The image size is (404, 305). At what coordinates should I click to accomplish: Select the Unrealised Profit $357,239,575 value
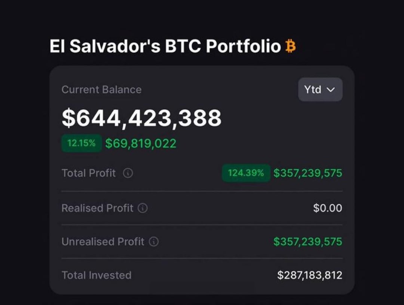coord(307,242)
